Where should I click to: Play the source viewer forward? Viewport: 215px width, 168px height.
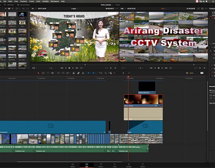[x=73, y=68]
